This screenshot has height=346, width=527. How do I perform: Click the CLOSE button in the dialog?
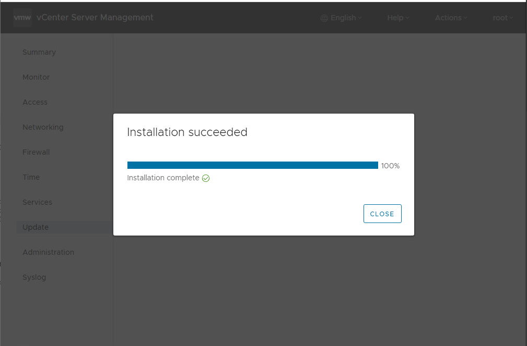pyautogui.click(x=382, y=214)
